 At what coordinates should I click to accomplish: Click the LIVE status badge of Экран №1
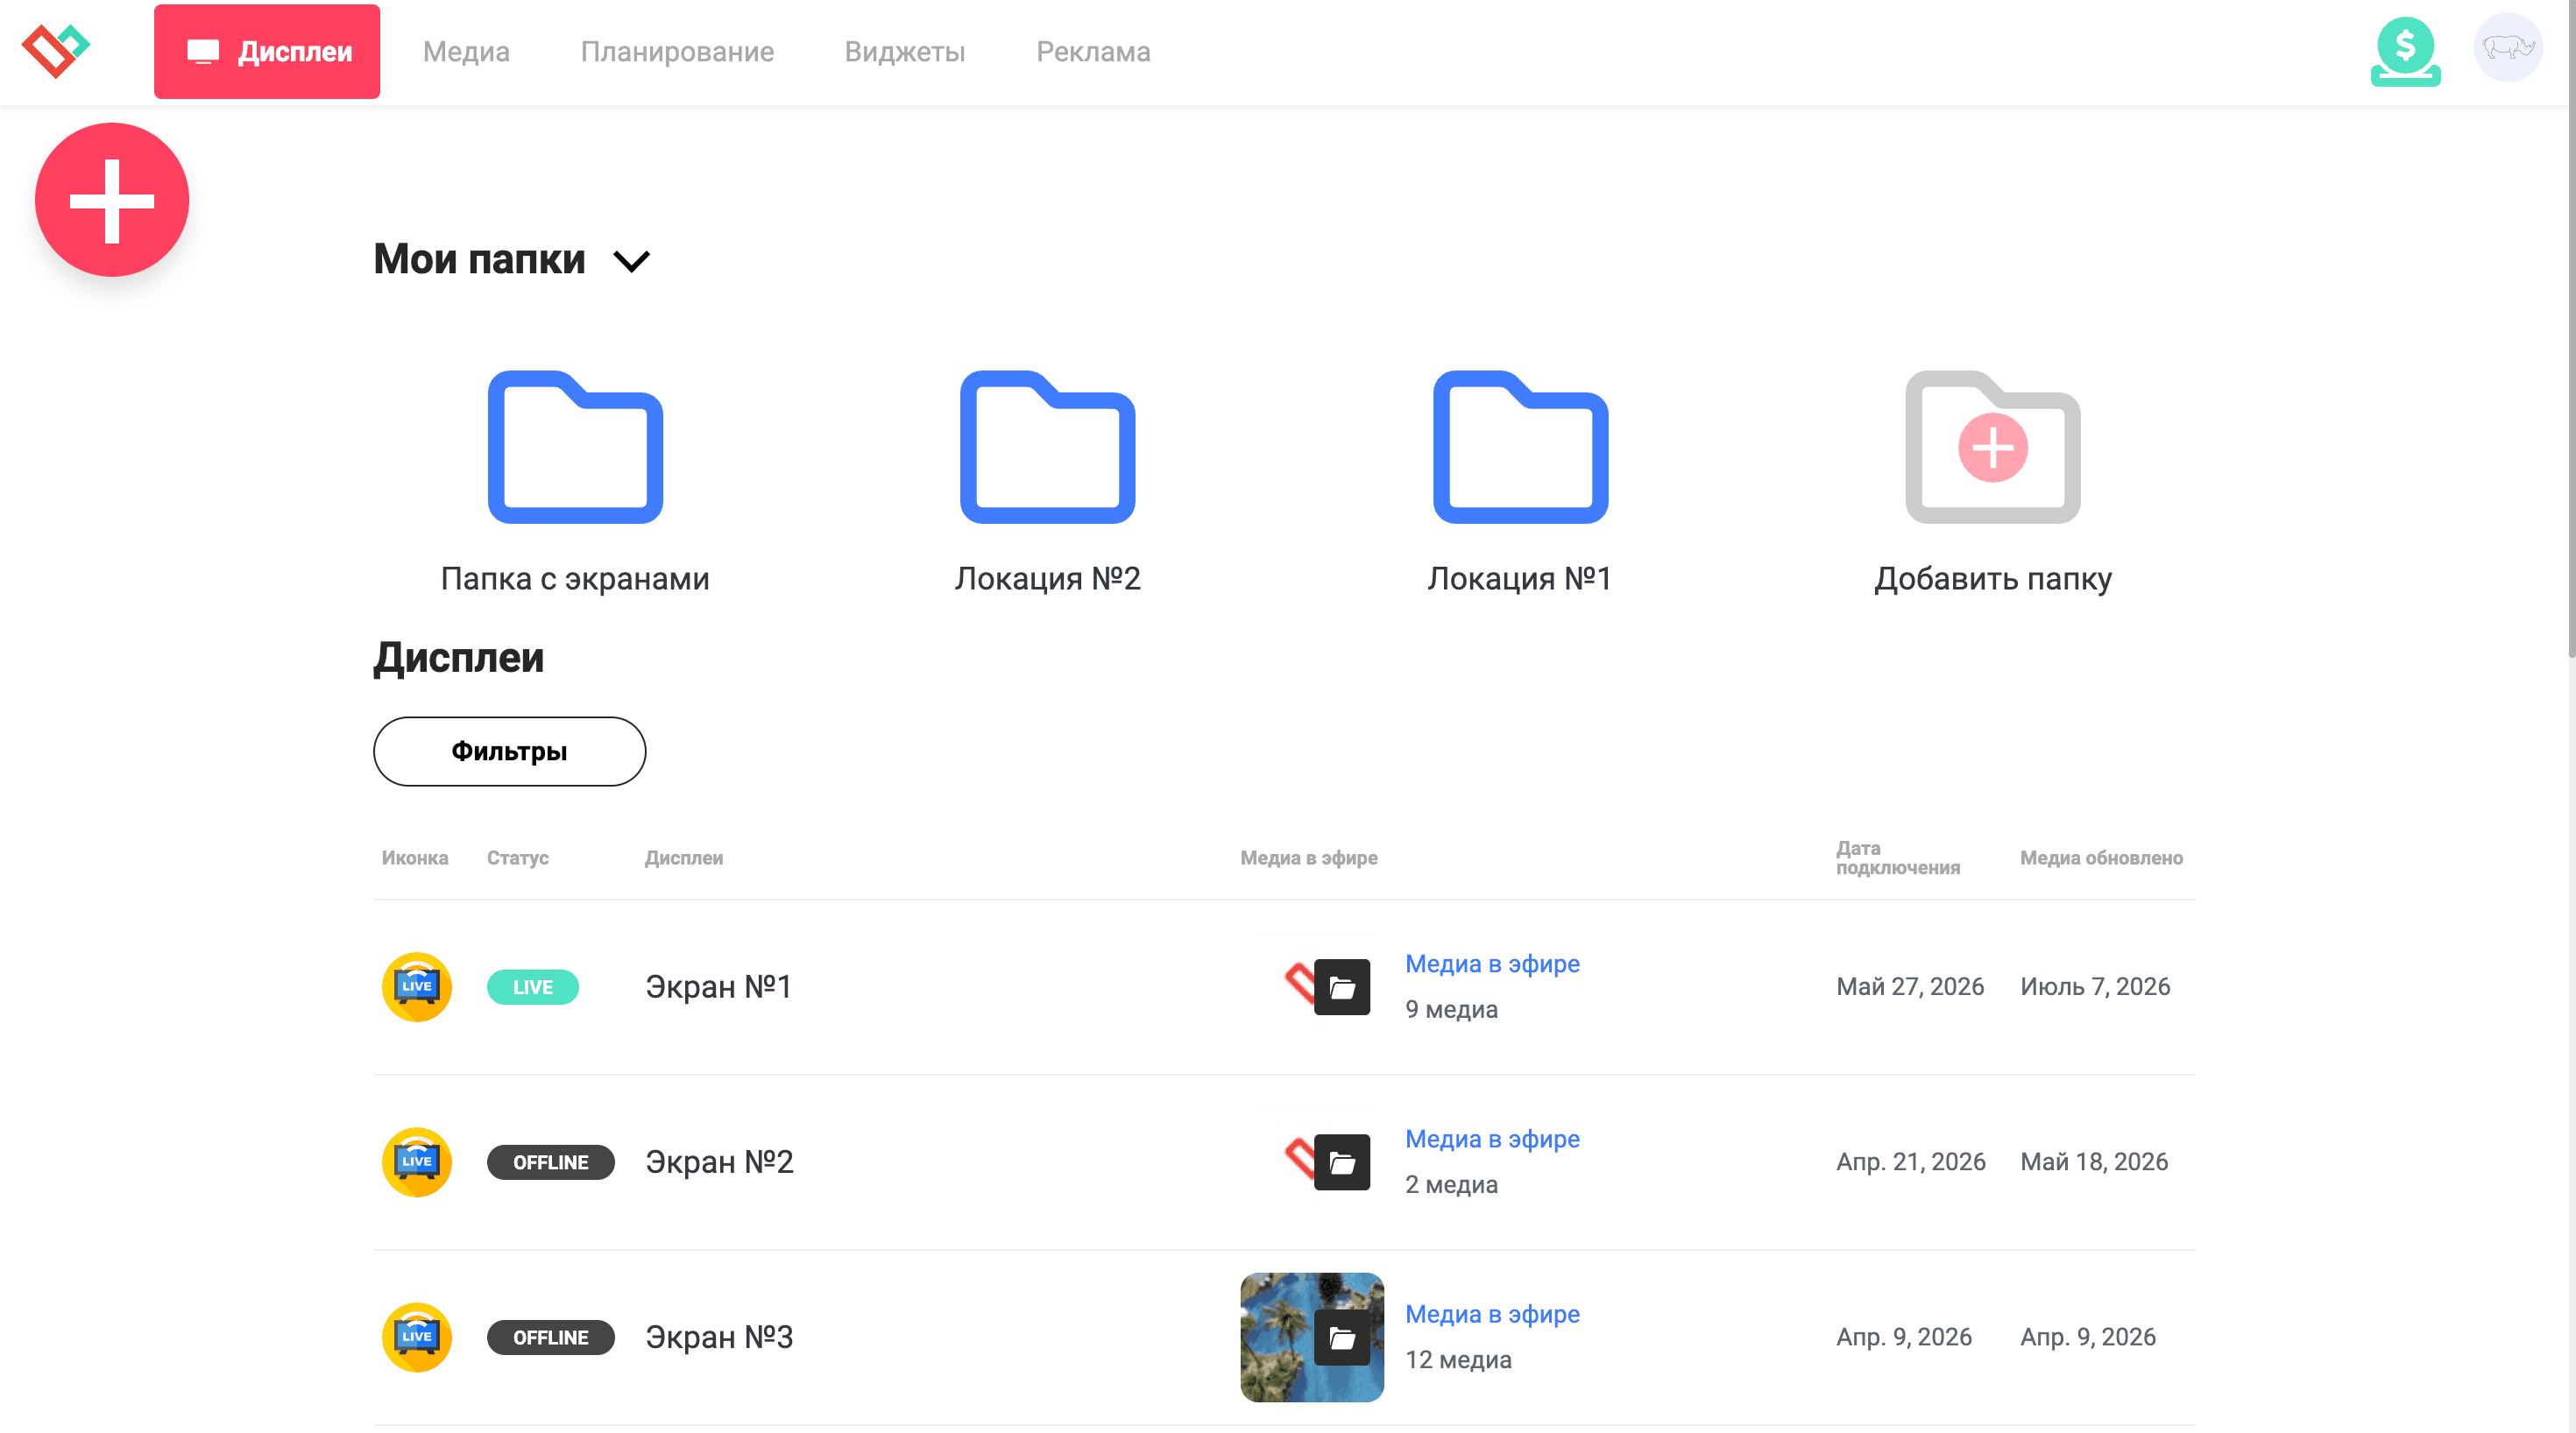click(532, 987)
